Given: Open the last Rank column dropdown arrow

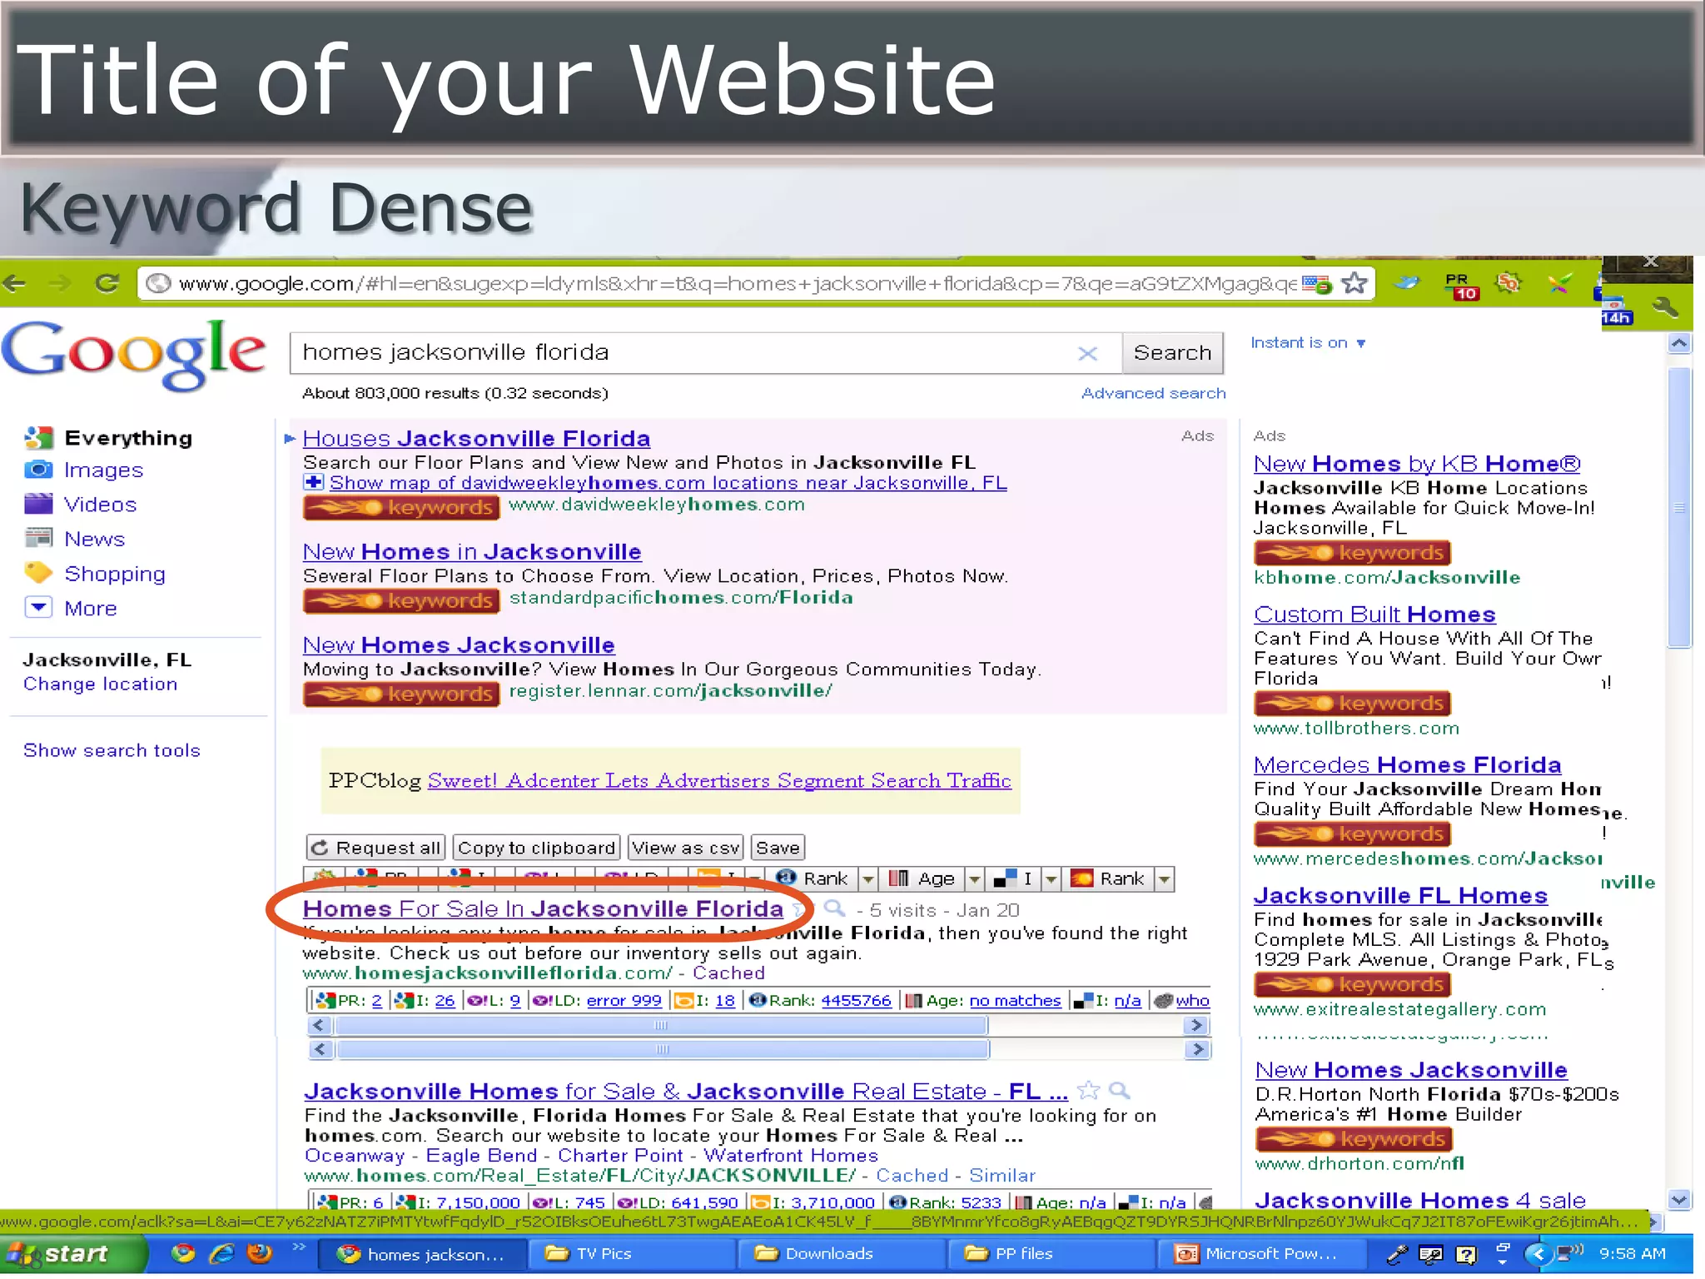Looking at the screenshot, I should (x=1164, y=879).
